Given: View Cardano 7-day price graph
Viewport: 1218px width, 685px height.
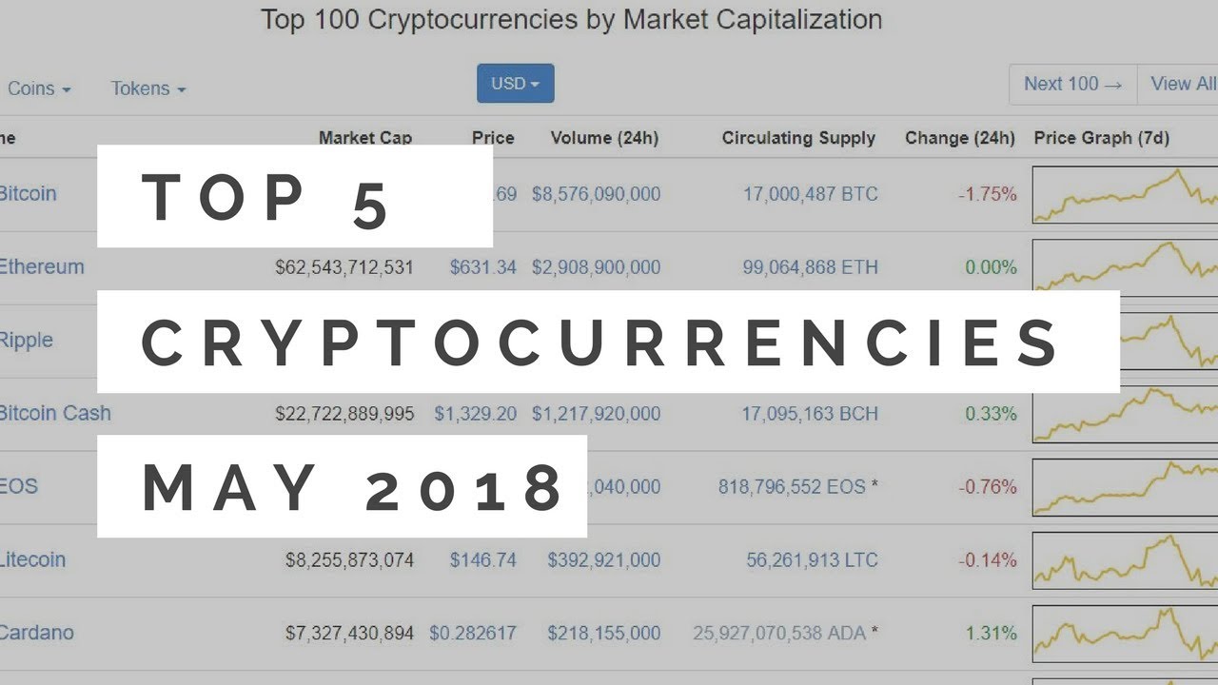Looking at the screenshot, I should point(1125,634).
